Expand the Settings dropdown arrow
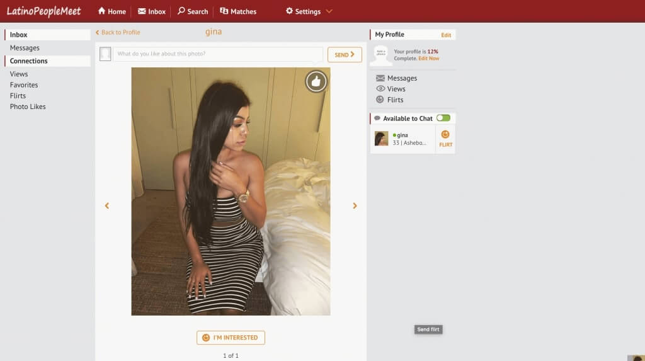The height and width of the screenshot is (361, 645). point(329,11)
